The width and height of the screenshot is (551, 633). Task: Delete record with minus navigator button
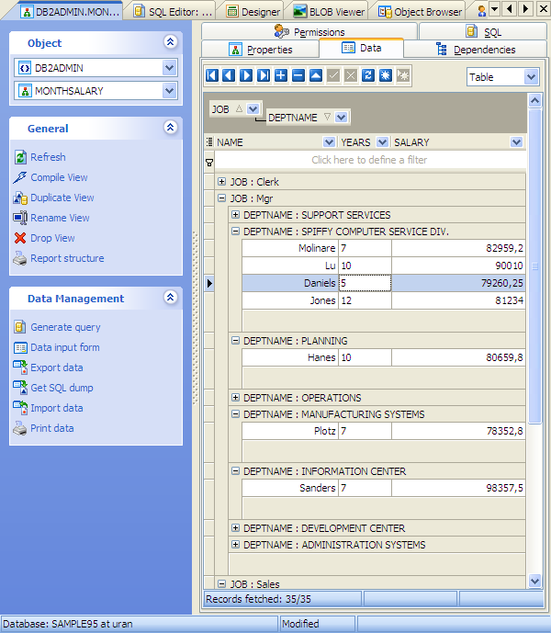click(x=298, y=75)
